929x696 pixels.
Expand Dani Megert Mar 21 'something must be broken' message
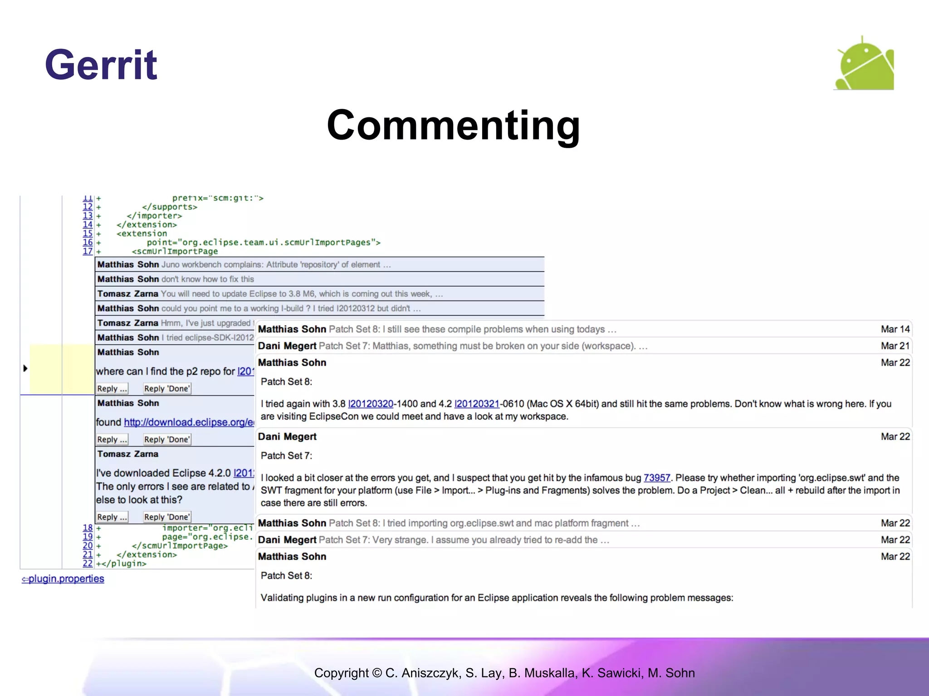click(x=584, y=346)
